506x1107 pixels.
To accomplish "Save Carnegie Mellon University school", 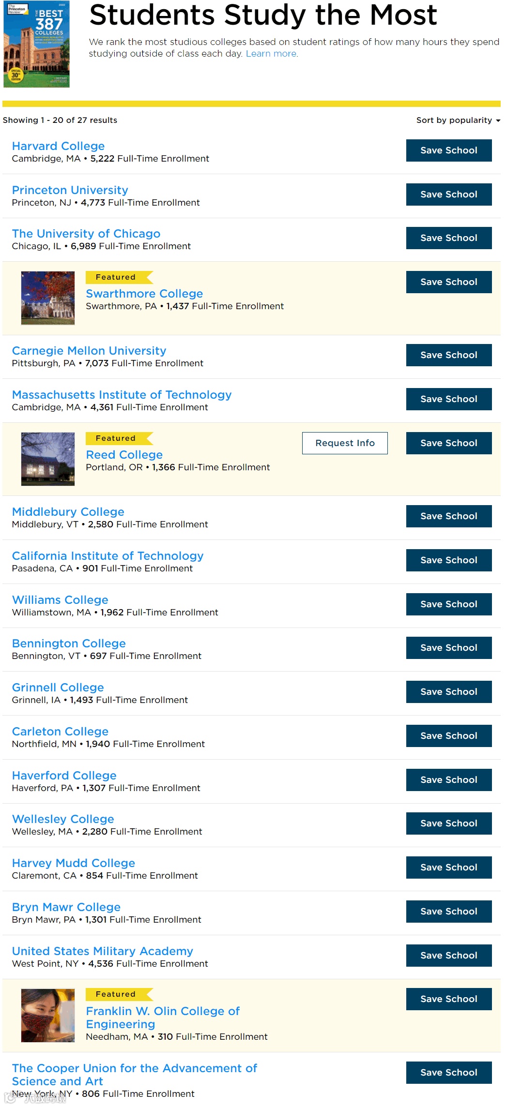I will click(x=449, y=355).
